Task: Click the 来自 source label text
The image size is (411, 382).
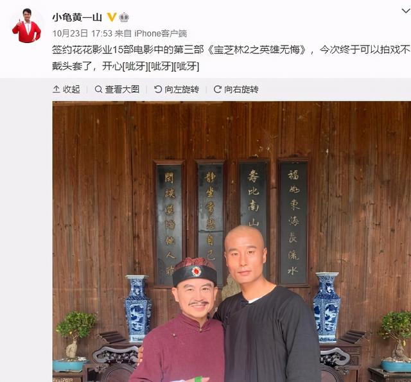Action: point(123,33)
